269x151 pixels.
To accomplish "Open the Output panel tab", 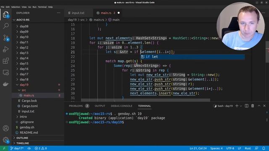I will (100, 106).
